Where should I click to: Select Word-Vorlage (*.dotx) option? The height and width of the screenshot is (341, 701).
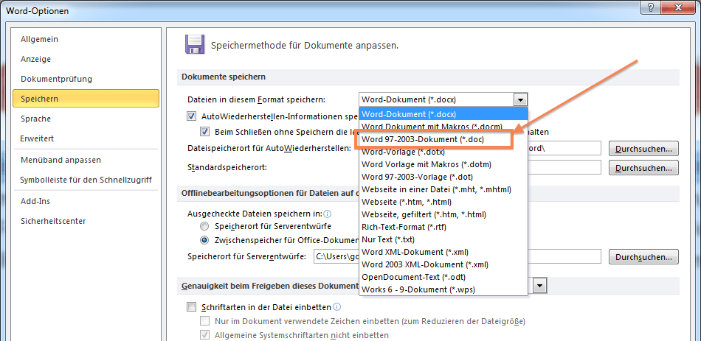(443, 152)
